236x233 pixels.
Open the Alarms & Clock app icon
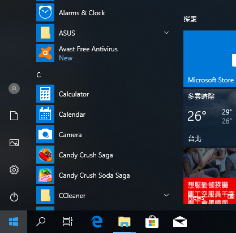pyautogui.click(x=45, y=12)
